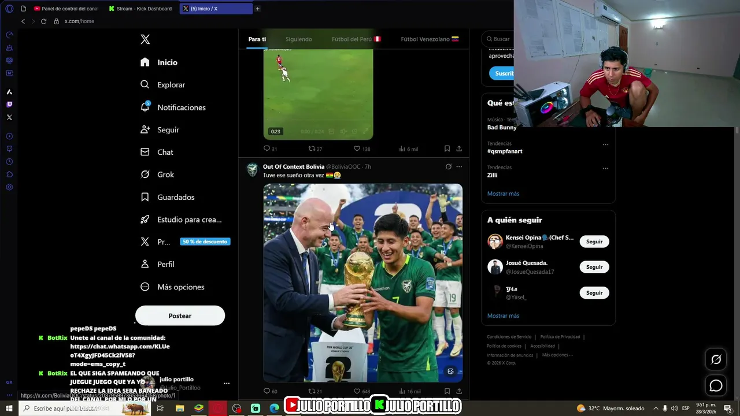Follow Josué Quesada account

click(594, 267)
